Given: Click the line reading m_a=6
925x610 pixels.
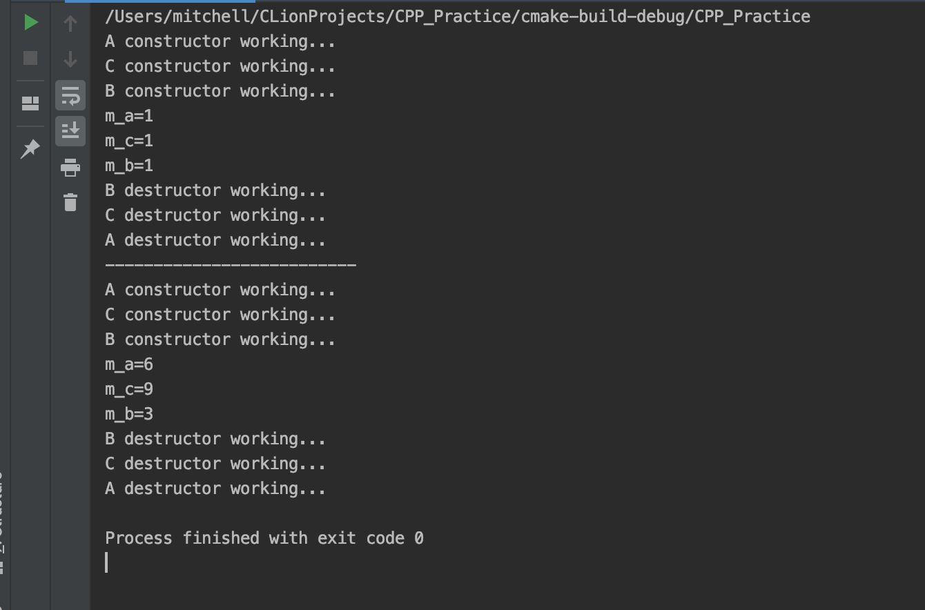Looking at the screenshot, I should click(128, 364).
